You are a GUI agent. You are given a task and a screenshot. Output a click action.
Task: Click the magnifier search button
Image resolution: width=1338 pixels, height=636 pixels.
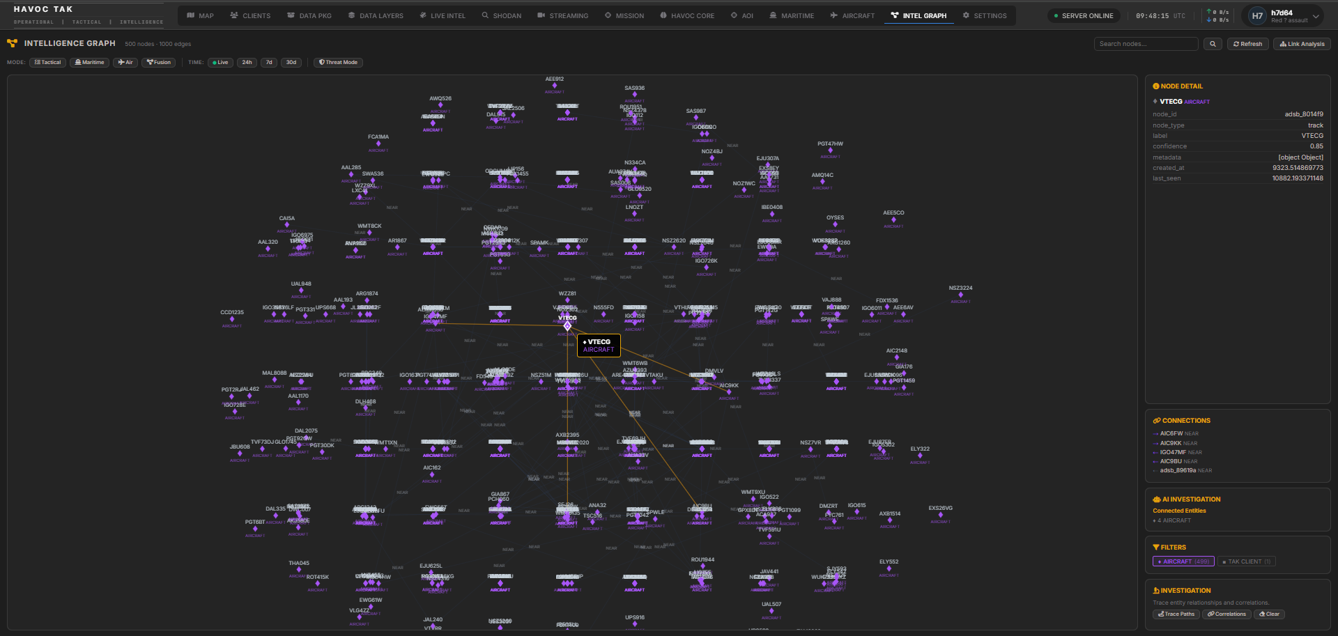point(1213,44)
